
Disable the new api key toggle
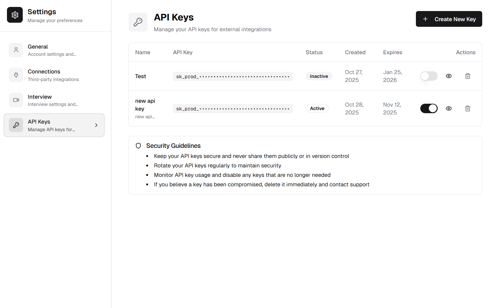pyautogui.click(x=429, y=108)
